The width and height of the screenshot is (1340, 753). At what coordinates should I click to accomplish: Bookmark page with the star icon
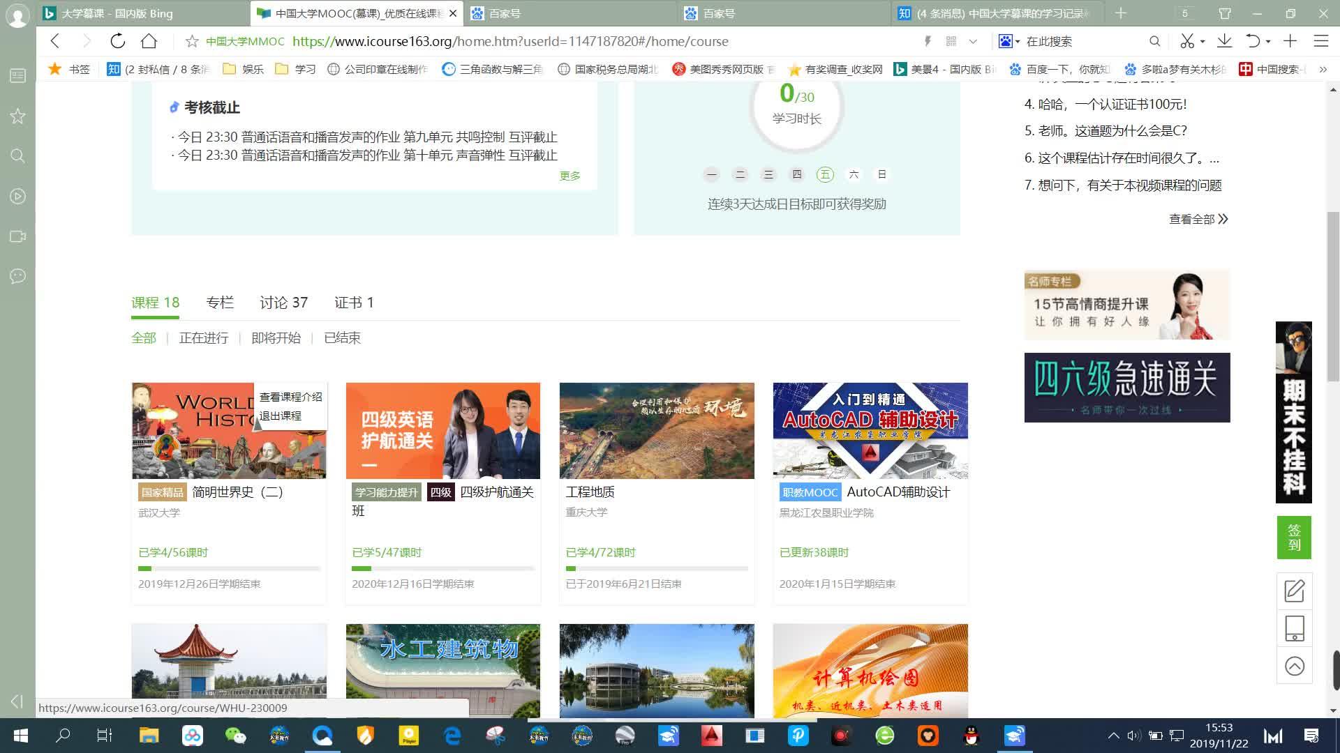click(x=192, y=41)
